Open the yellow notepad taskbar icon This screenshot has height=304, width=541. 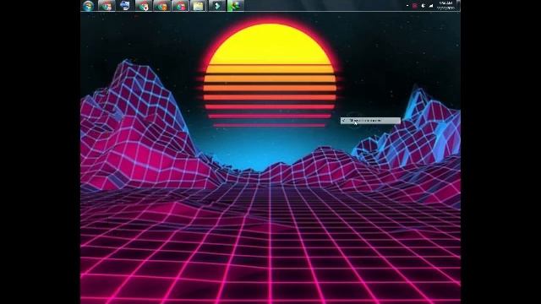click(199, 6)
